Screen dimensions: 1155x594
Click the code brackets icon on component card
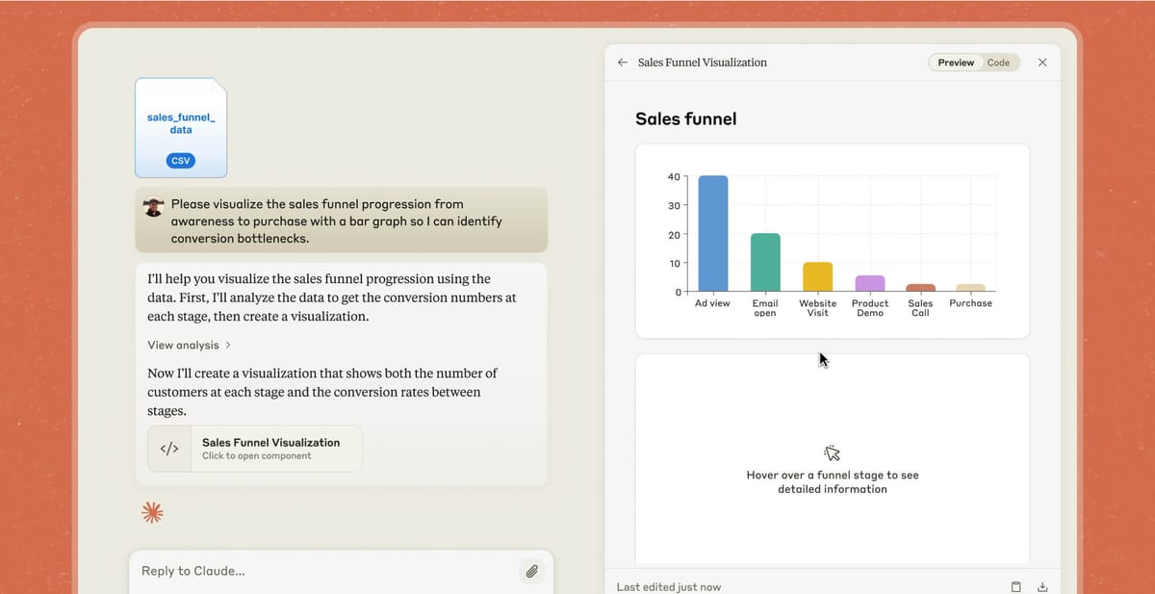coord(168,449)
